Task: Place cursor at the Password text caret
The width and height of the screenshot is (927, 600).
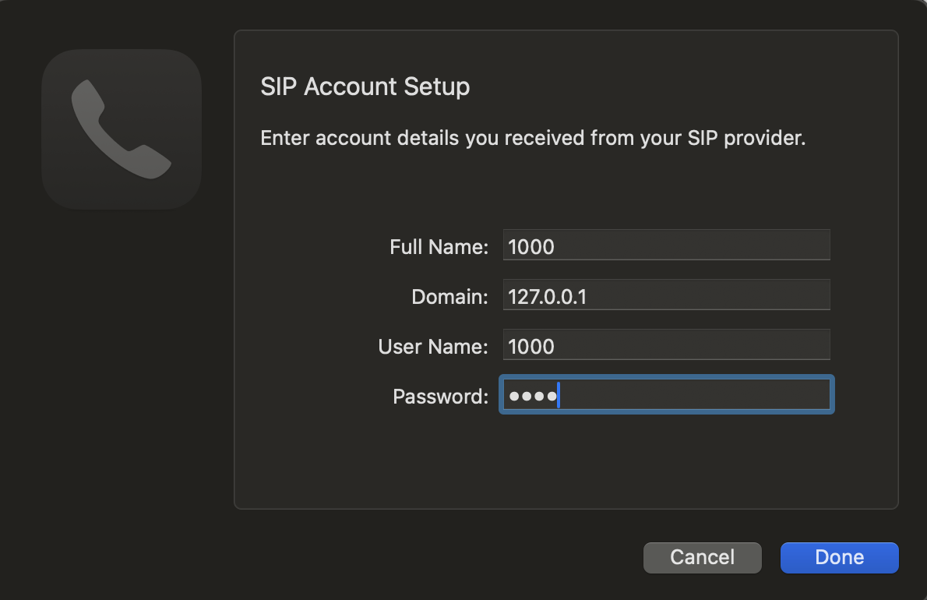Action: click(x=559, y=397)
